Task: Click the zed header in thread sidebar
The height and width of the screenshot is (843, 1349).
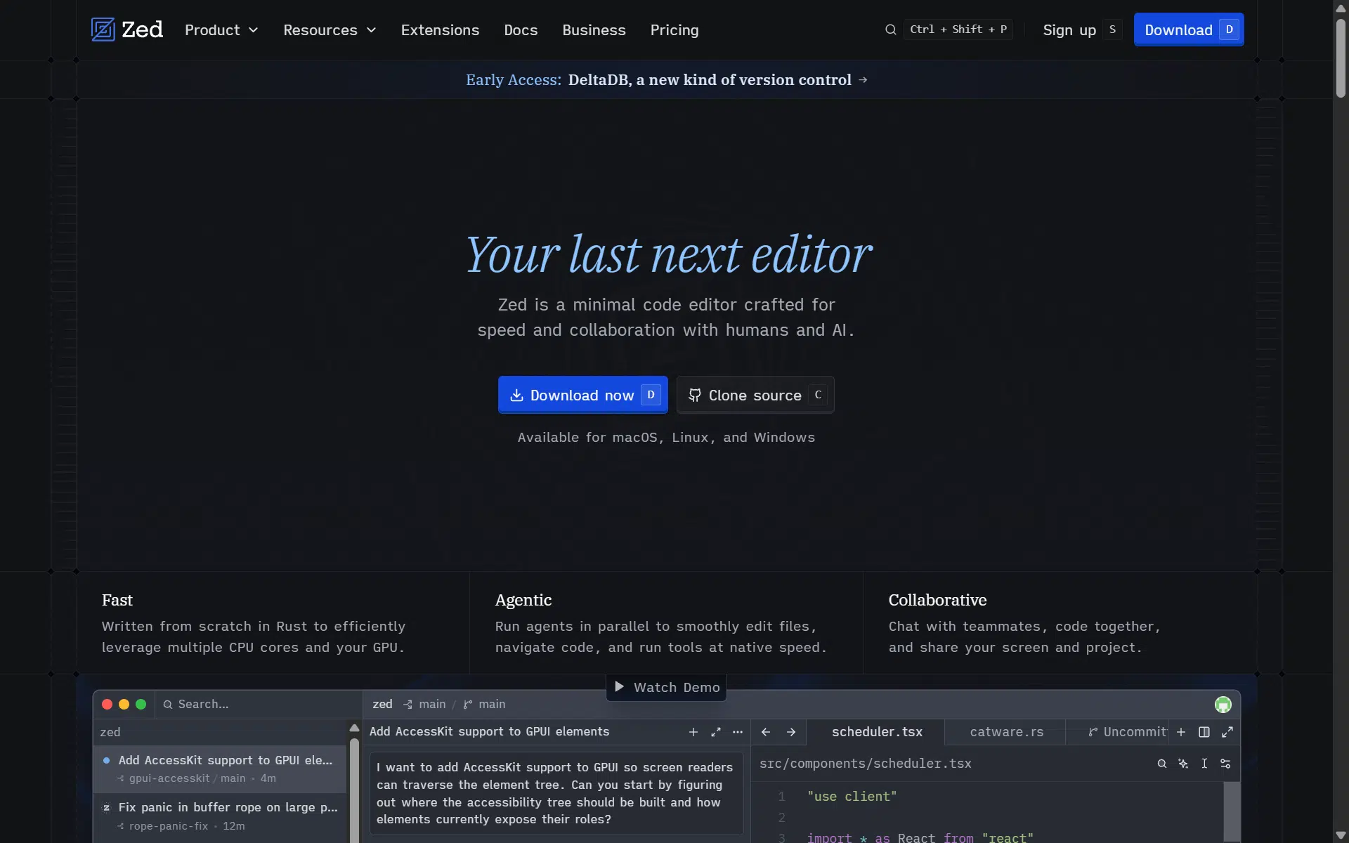Action: point(110,732)
